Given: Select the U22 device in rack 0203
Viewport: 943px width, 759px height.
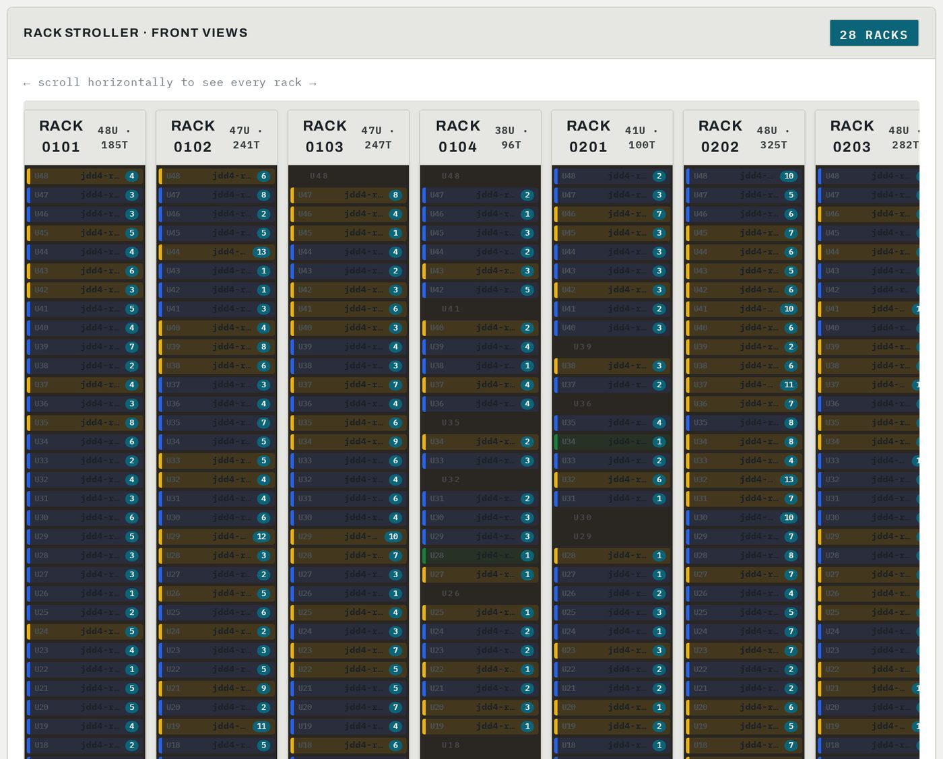Looking at the screenshot, I should pos(869,669).
